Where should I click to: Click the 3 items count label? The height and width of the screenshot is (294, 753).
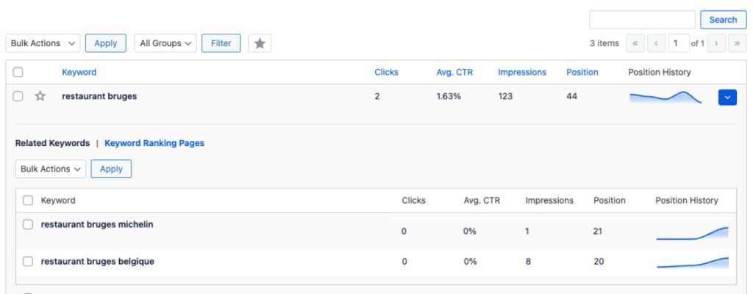(x=604, y=43)
